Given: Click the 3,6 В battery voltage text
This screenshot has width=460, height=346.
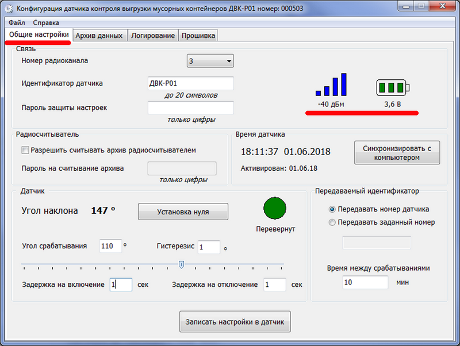Looking at the screenshot, I should pos(393,105).
